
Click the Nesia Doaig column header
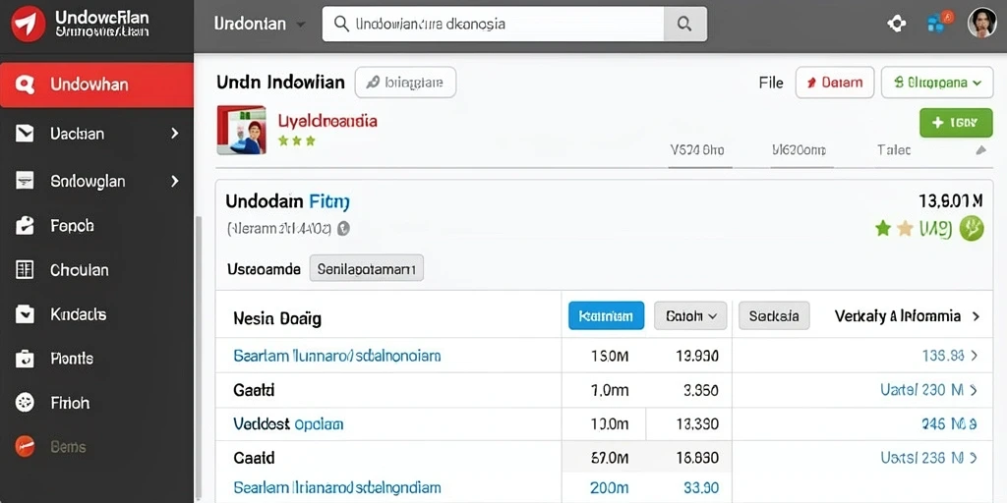coord(277,317)
